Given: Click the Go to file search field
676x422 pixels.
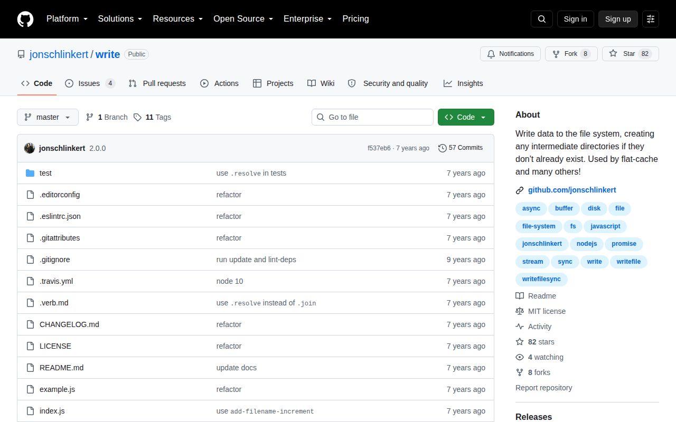Looking at the screenshot, I should coord(372,117).
